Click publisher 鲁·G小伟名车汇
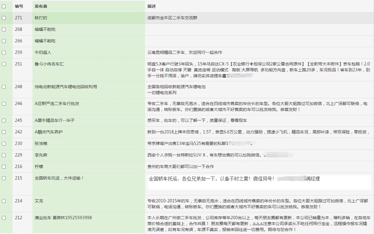 49,64
